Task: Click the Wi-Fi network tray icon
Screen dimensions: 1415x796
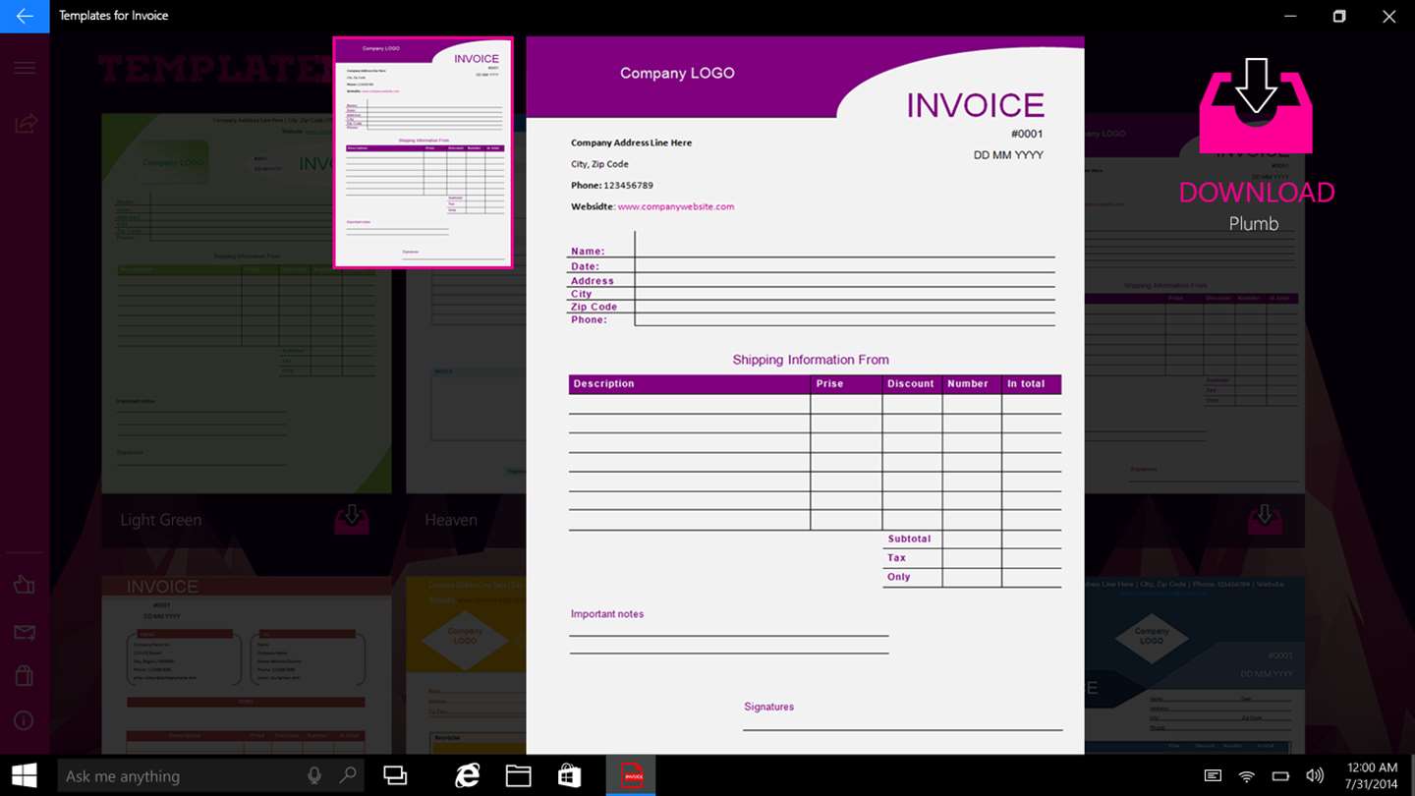Action: pos(1246,776)
